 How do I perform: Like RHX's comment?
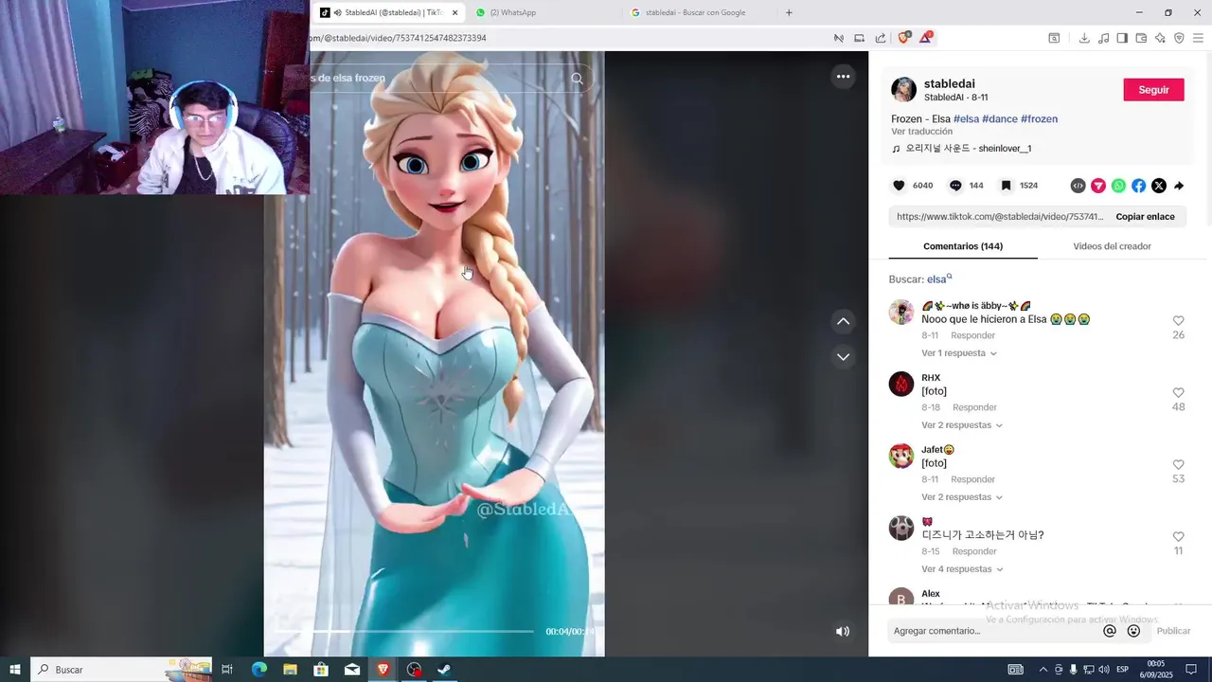[x=1179, y=393]
